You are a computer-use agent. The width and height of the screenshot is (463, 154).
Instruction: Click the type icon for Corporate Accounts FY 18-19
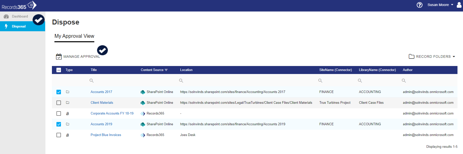point(67,113)
